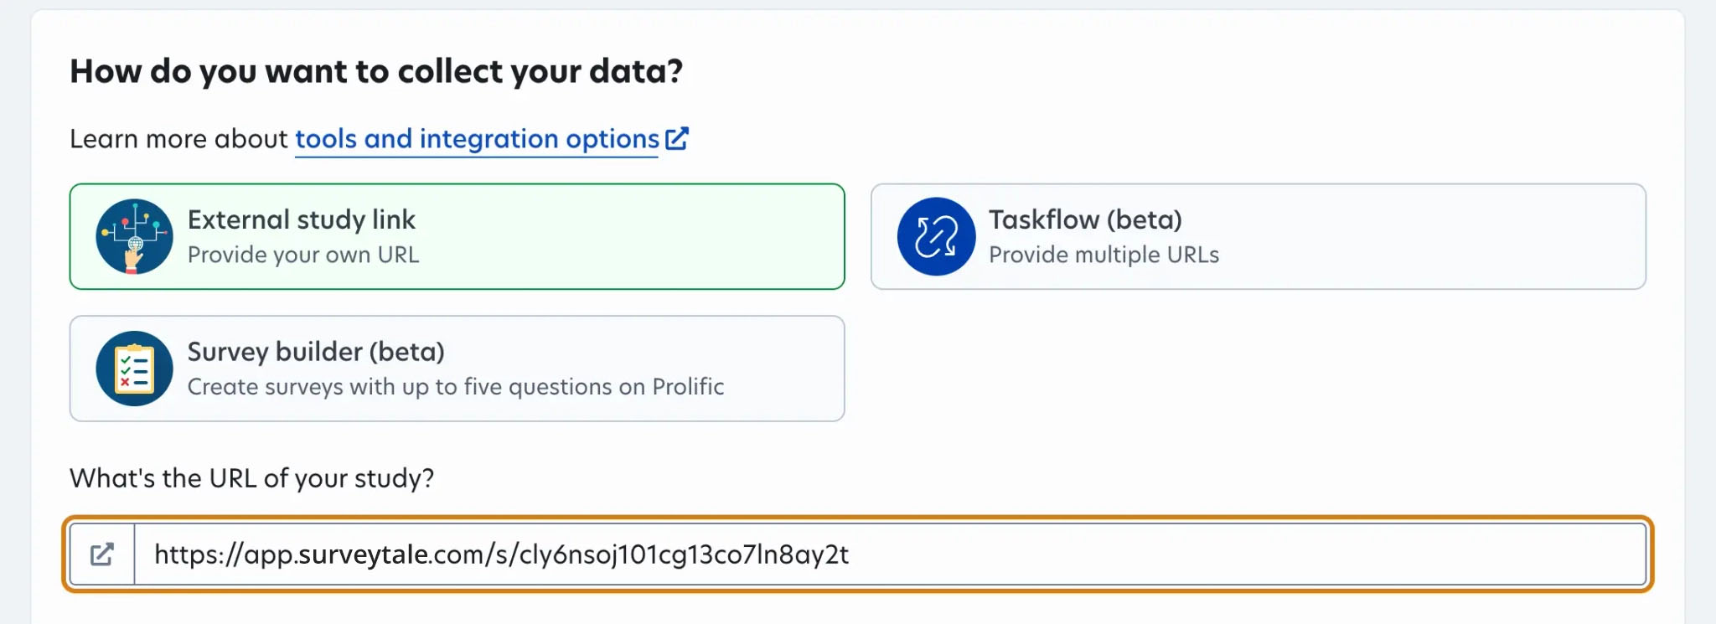The width and height of the screenshot is (1716, 624).
Task: Click the 'External study link' title text
Action: click(302, 219)
